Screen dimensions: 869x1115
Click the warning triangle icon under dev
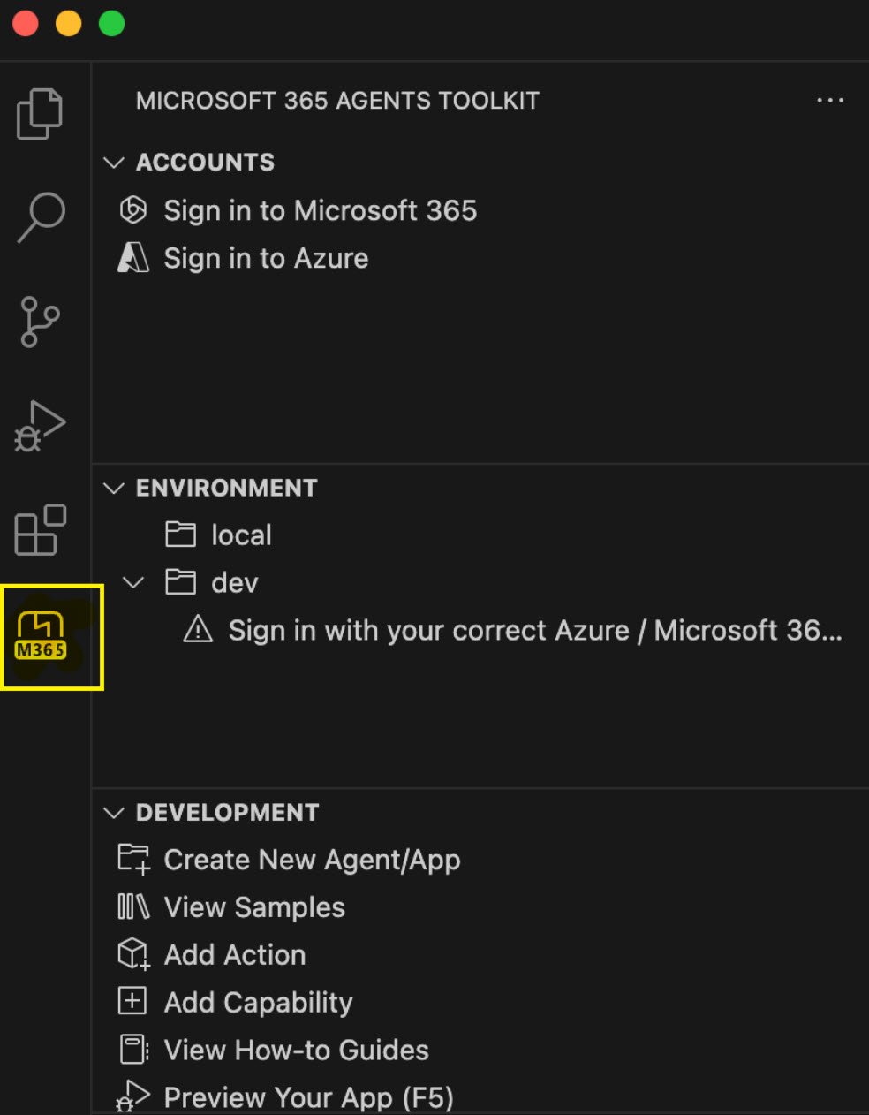pos(198,630)
